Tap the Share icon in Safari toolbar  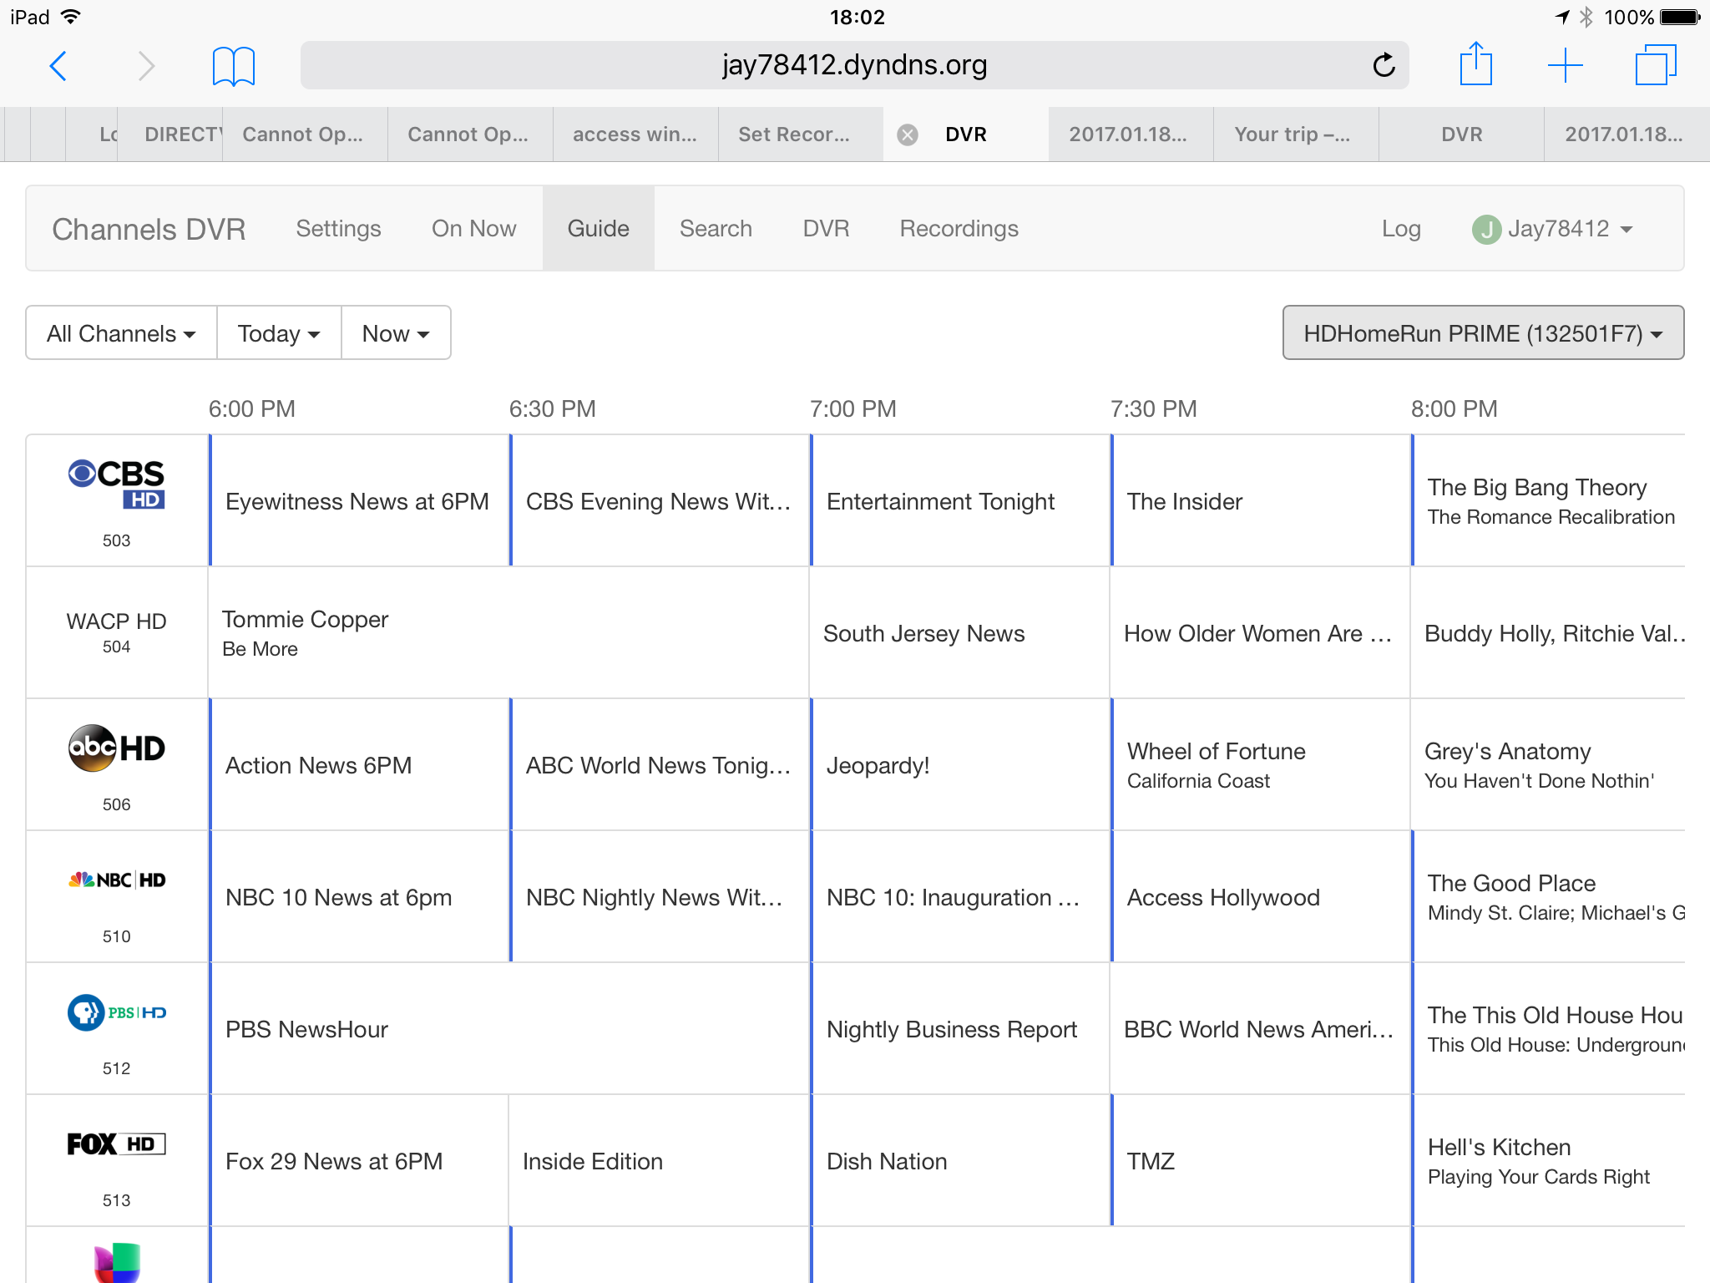1475,65
